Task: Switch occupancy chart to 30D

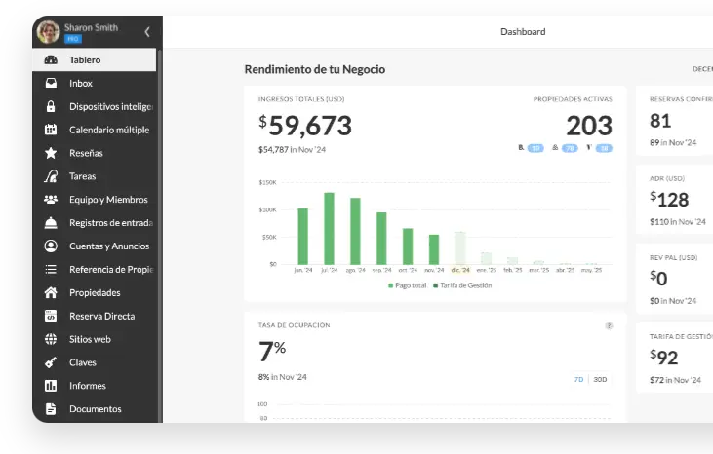Action: tap(600, 379)
